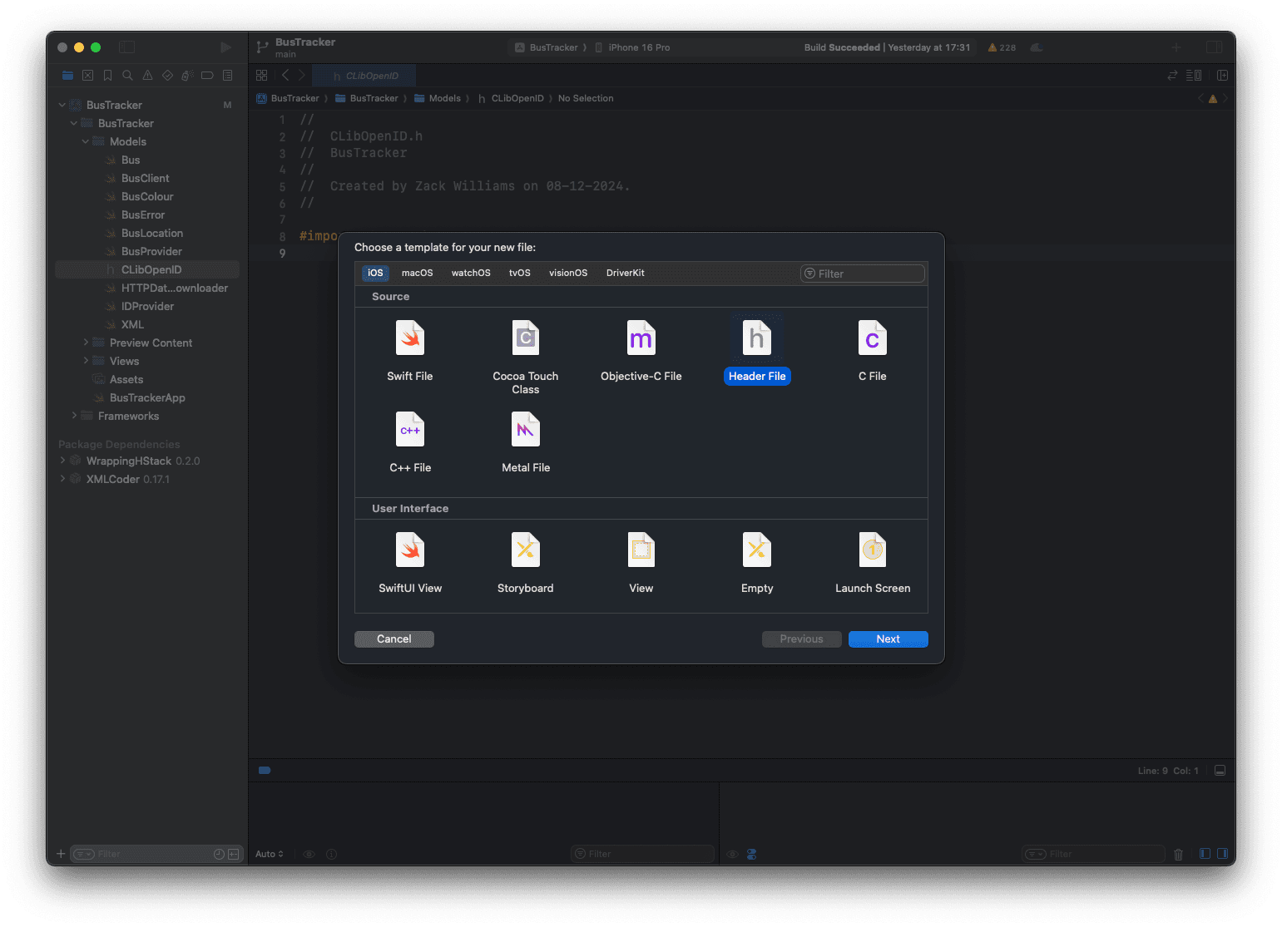Switch to the iOS platform tab
Image resolution: width=1282 pixels, height=927 pixels.
375,273
